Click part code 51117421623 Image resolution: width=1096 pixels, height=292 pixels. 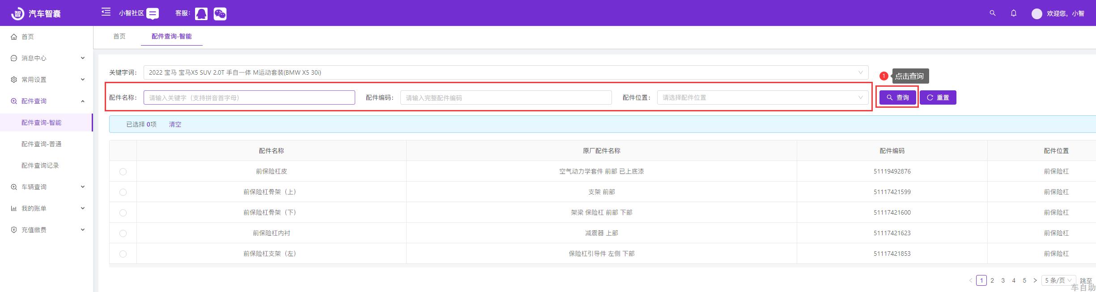pos(892,233)
